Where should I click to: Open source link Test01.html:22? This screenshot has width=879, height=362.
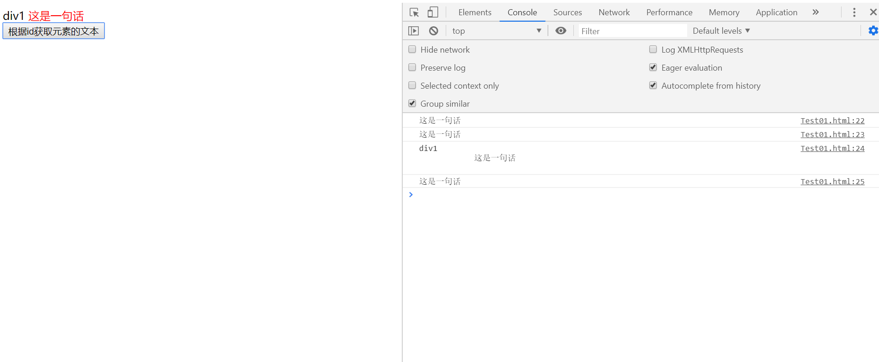click(832, 121)
